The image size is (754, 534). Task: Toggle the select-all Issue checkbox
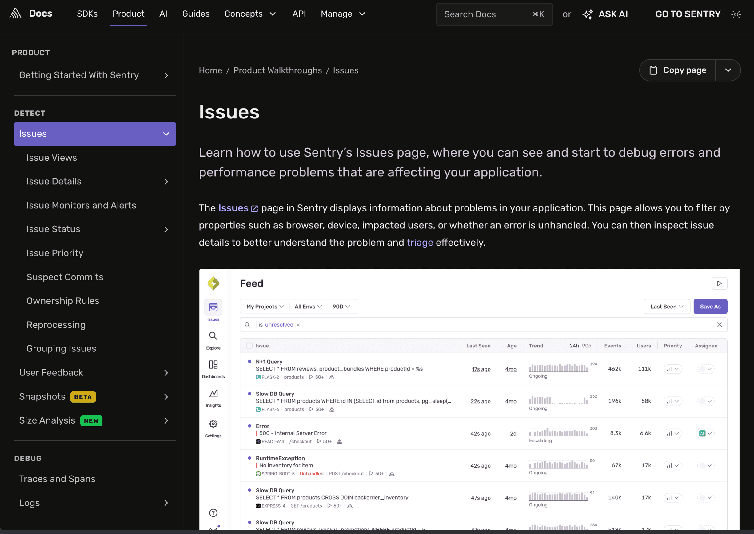250,346
